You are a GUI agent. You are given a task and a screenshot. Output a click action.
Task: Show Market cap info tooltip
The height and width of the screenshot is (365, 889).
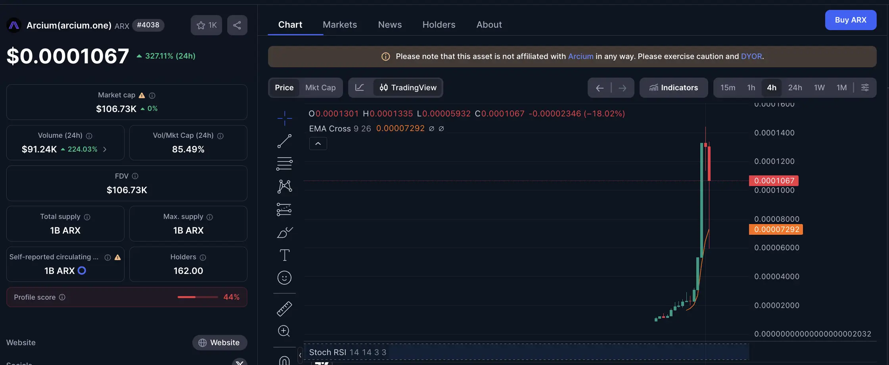coord(152,95)
